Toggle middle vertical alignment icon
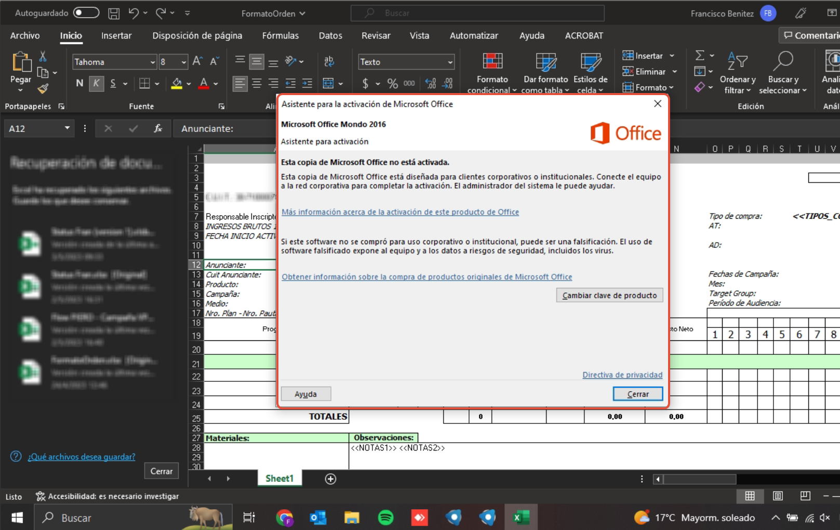 [257, 61]
